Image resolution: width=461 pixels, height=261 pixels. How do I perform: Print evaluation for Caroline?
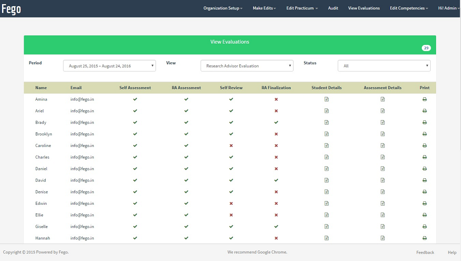(425, 146)
